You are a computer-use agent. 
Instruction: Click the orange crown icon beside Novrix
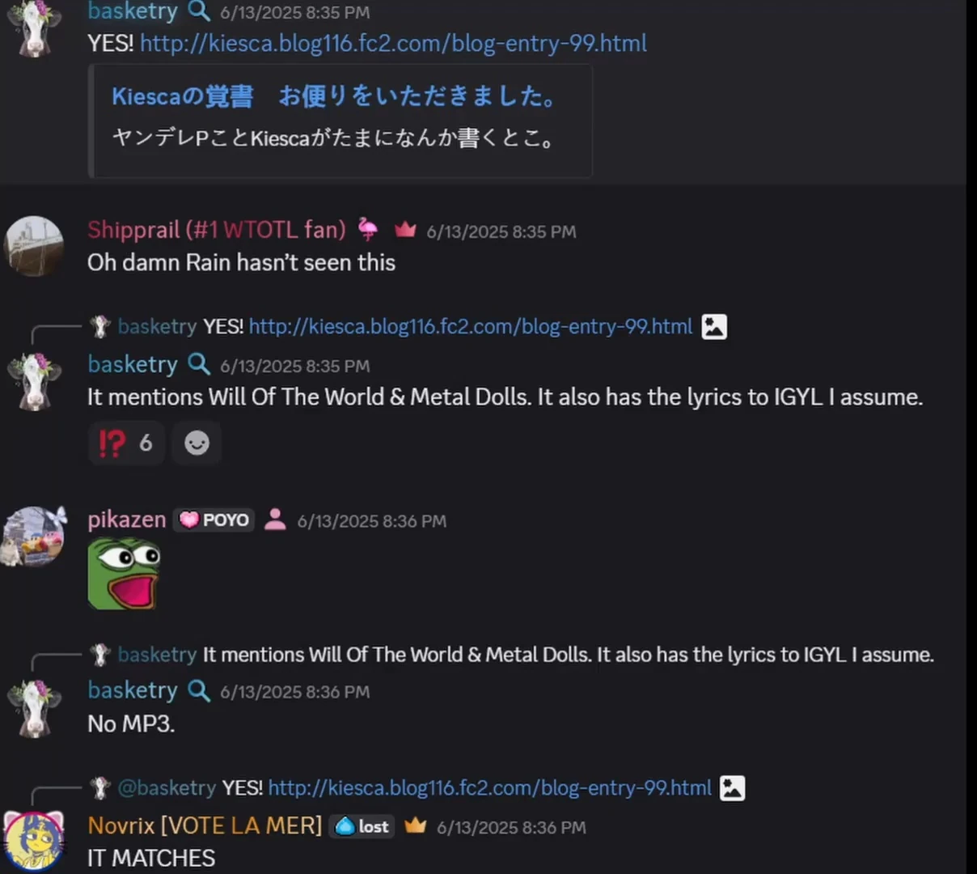(x=415, y=825)
